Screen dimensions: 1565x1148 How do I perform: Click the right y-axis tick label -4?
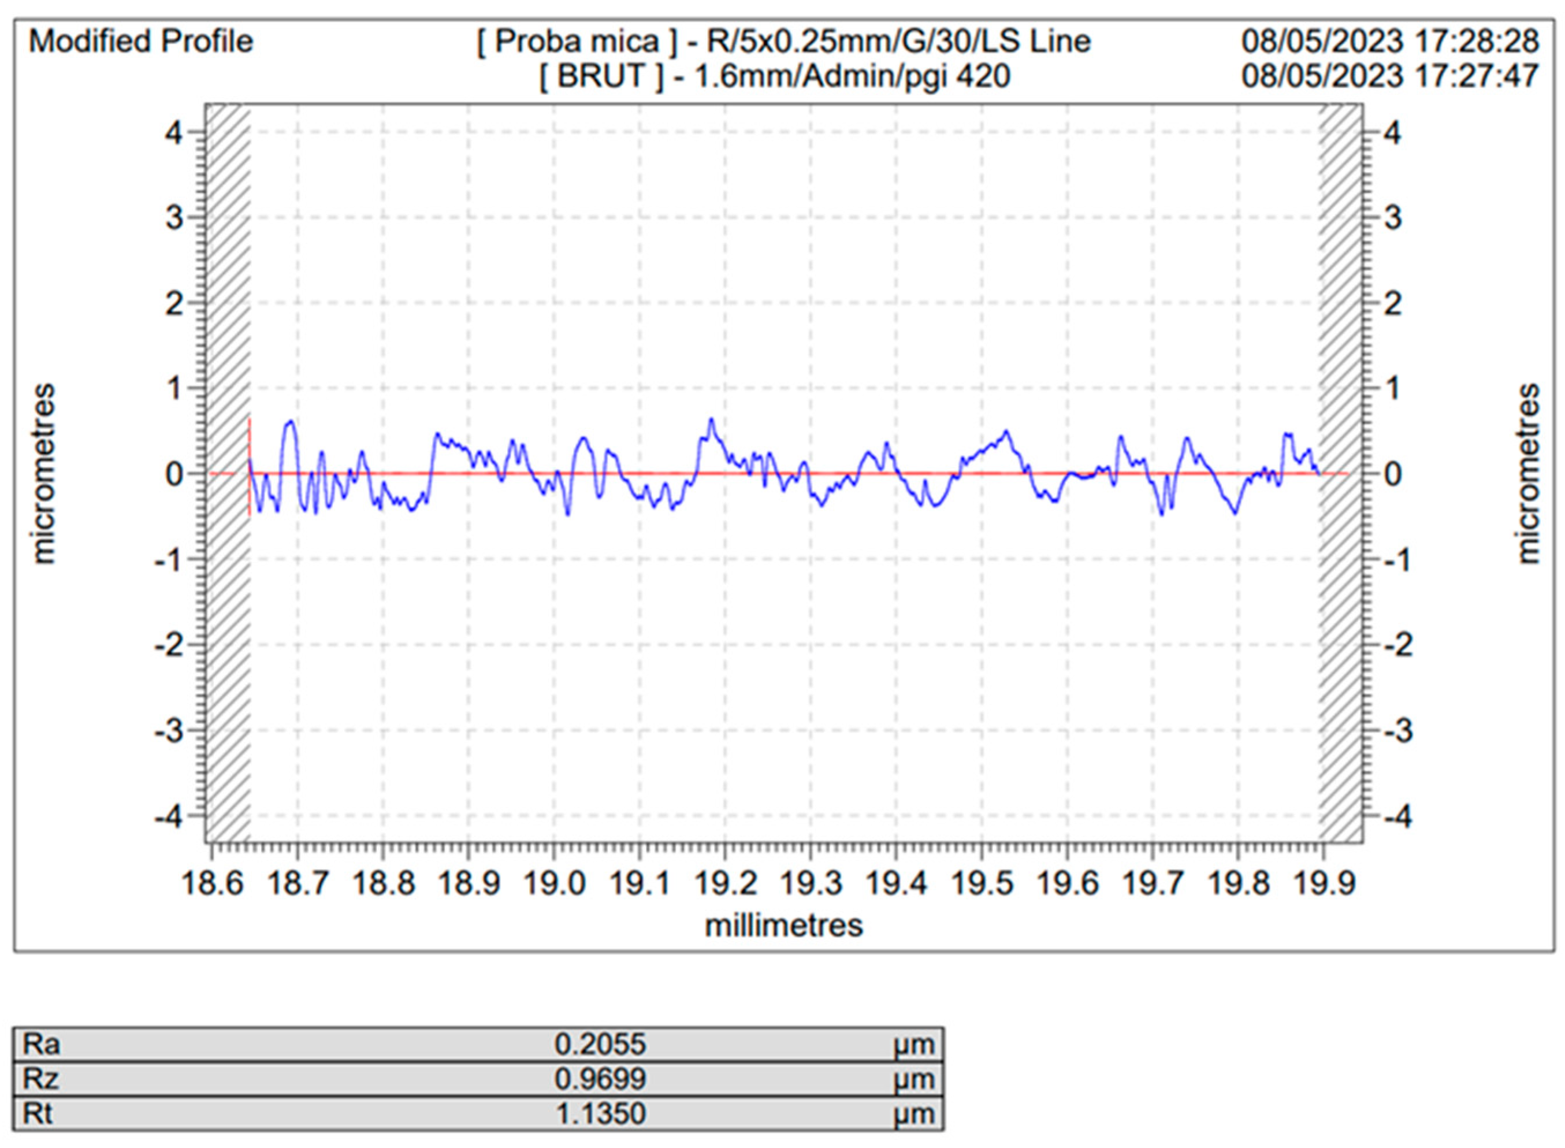(1397, 816)
